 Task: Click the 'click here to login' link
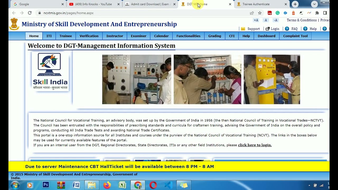coord(255,145)
